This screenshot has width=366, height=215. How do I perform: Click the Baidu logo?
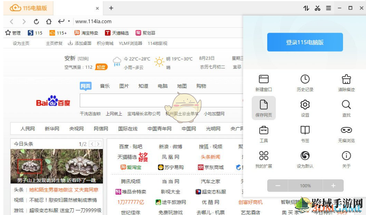pyautogui.click(x=53, y=101)
